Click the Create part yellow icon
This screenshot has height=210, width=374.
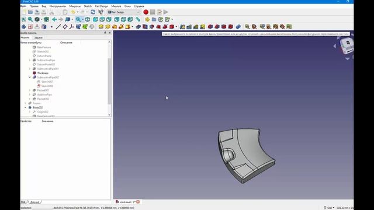point(147,19)
